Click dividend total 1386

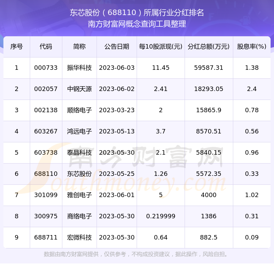[x=209, y=216]
